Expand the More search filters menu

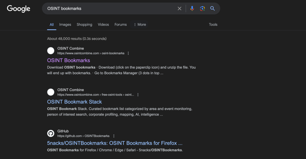tap(140, 24)
